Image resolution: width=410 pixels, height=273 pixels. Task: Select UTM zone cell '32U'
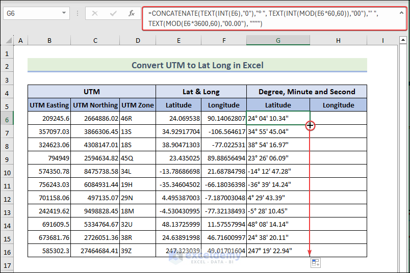[x=138, y=225]
